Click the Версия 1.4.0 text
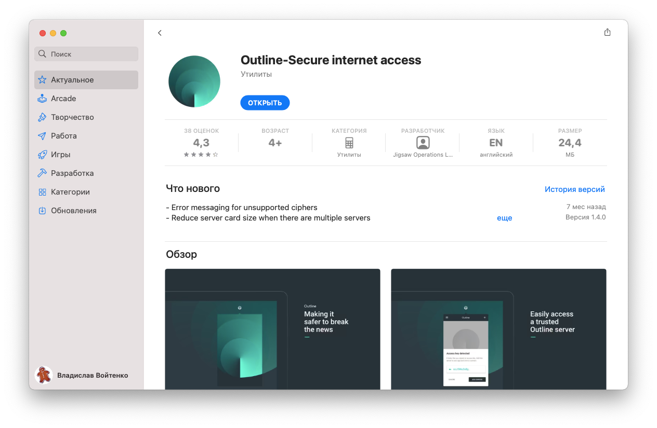Image resolution: width=657 pixels, height=428 pixels. 586,217
